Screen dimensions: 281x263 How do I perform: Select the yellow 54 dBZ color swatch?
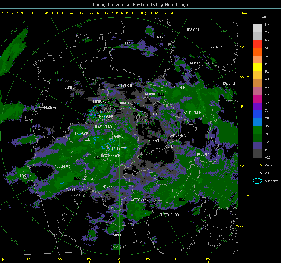(257, 67)
